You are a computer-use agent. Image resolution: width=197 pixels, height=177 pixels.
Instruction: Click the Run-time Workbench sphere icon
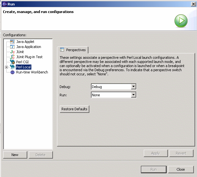click(x=12, y=72)
